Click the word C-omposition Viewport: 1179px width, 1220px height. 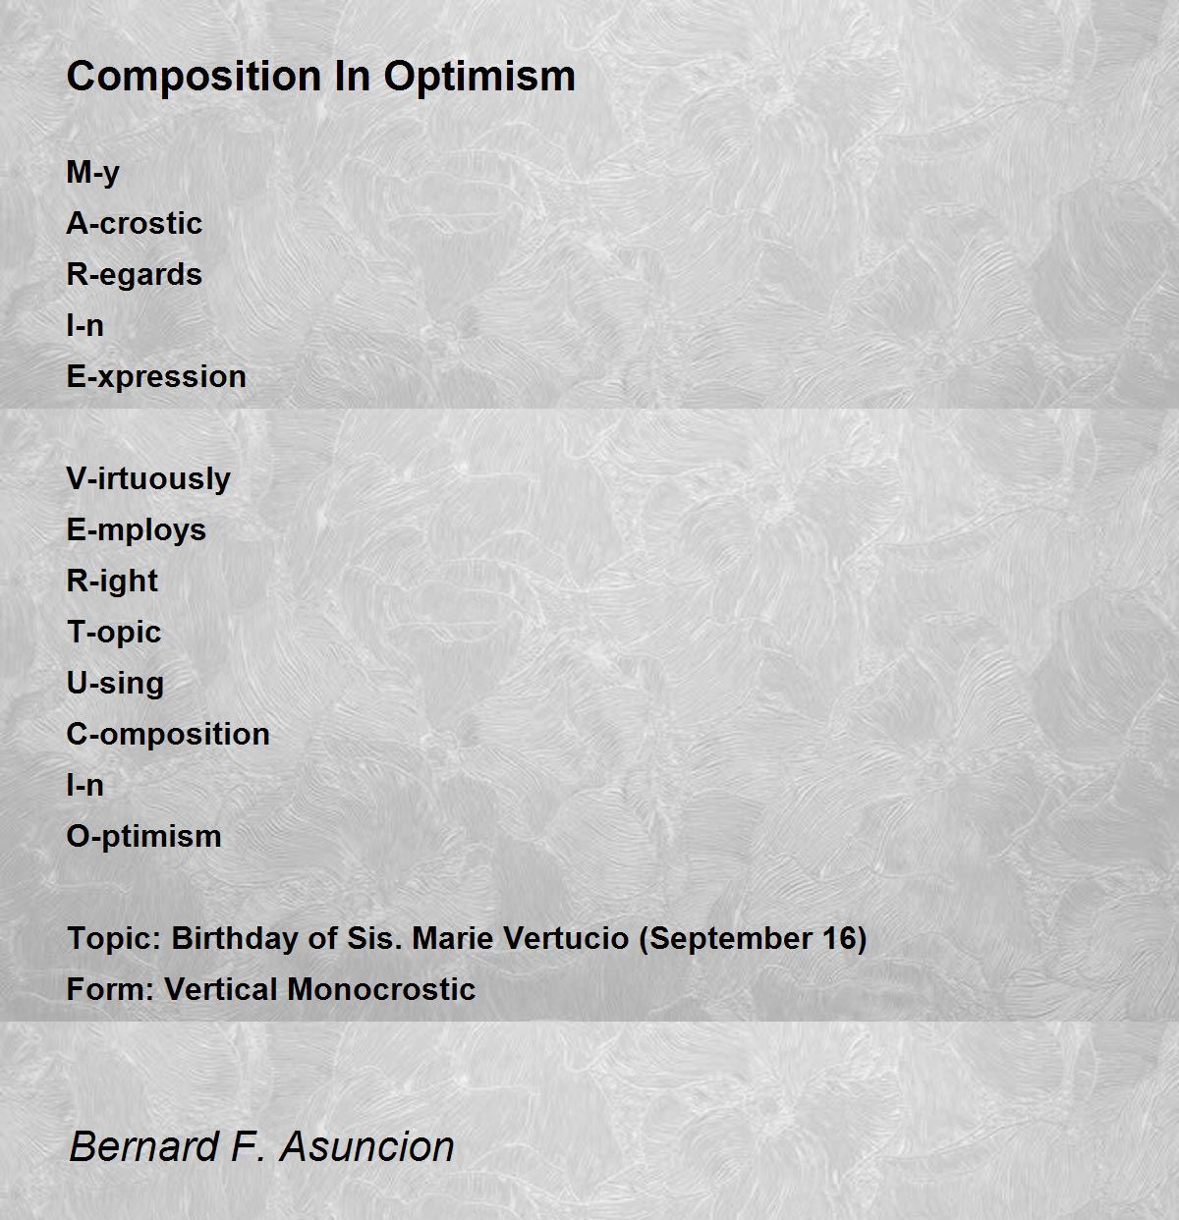pos(168,734)
